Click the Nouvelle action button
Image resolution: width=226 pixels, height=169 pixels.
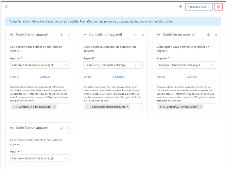click(199, 7)
